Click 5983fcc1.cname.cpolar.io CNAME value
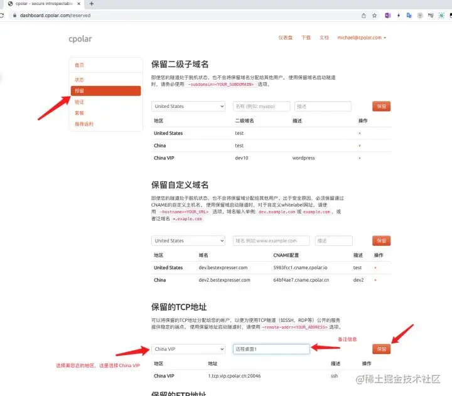Viewport: 452px width, 396px height. 300,268
